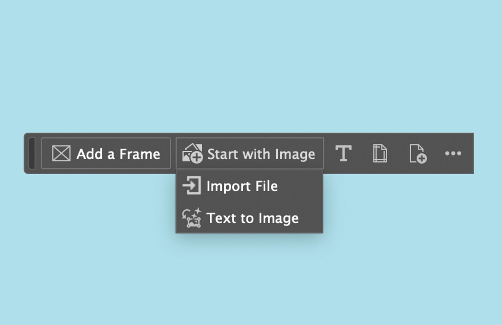The width and height of the screenshot is (502, 325).
Task: Click the crossed frame placeholder icon
Action: coord(61,154)
